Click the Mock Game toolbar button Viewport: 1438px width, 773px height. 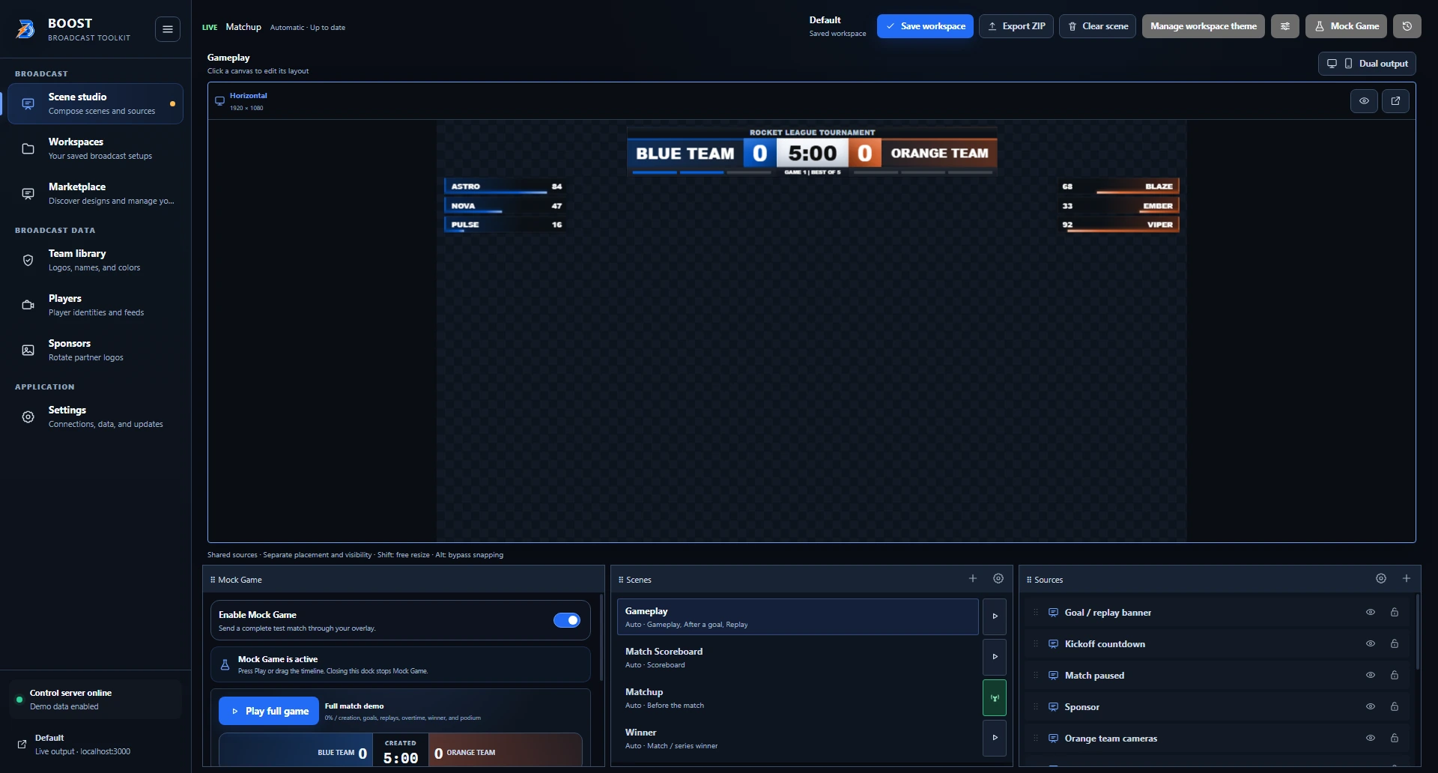(1347, 26)
